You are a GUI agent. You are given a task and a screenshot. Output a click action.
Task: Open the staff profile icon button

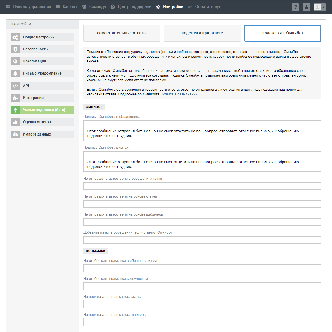[x=306, y=7]
